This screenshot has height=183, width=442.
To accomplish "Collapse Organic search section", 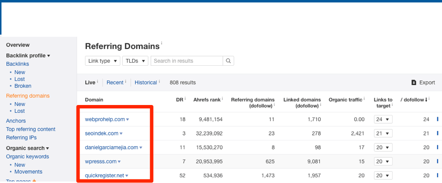I will pyautogui.click(x=28, y=148).
